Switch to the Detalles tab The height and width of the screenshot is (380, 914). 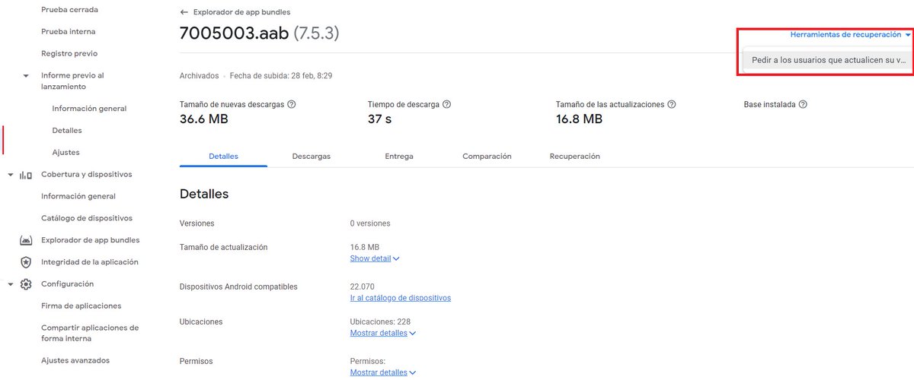tap(223, 156)
